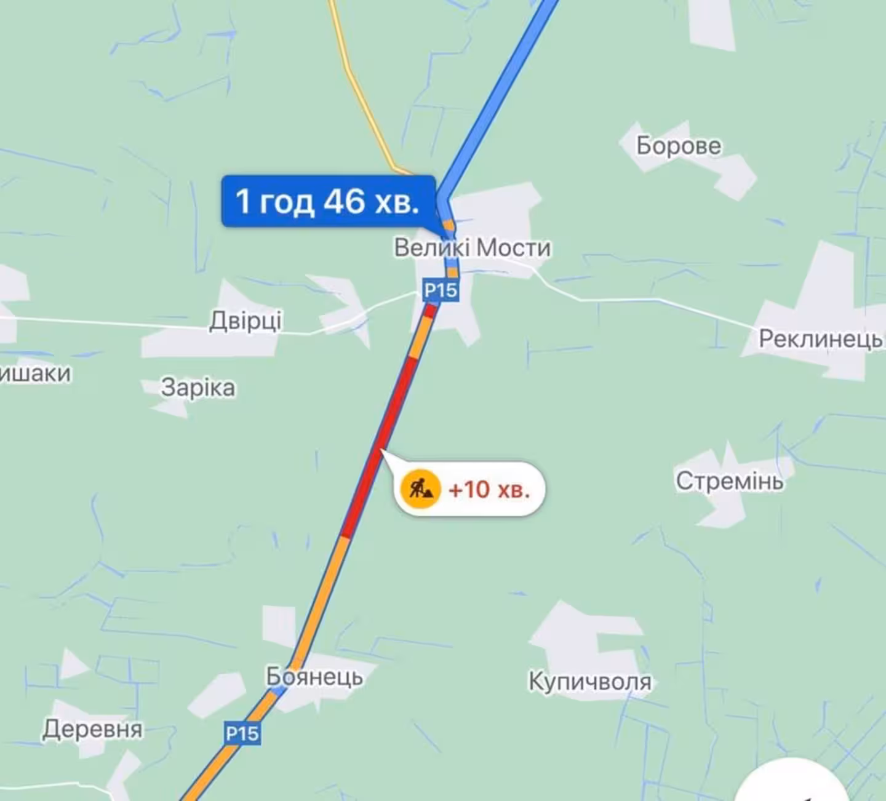
Task: Select the Стремінь village label
Action: 730,481
